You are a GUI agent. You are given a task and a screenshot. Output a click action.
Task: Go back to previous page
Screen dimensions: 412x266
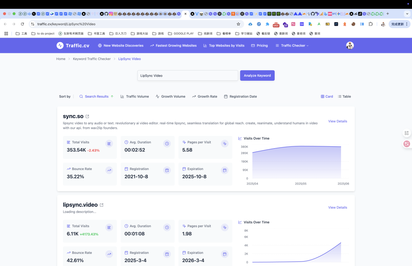coord(5,24)
